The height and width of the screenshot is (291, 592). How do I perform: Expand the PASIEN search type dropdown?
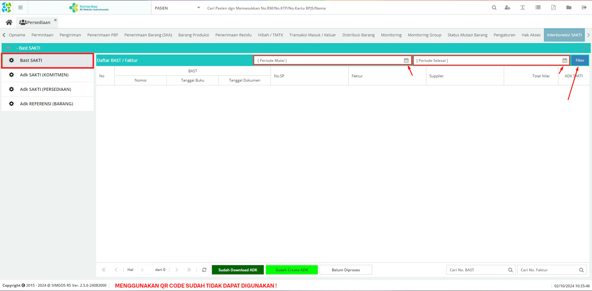tap(198, 8)
